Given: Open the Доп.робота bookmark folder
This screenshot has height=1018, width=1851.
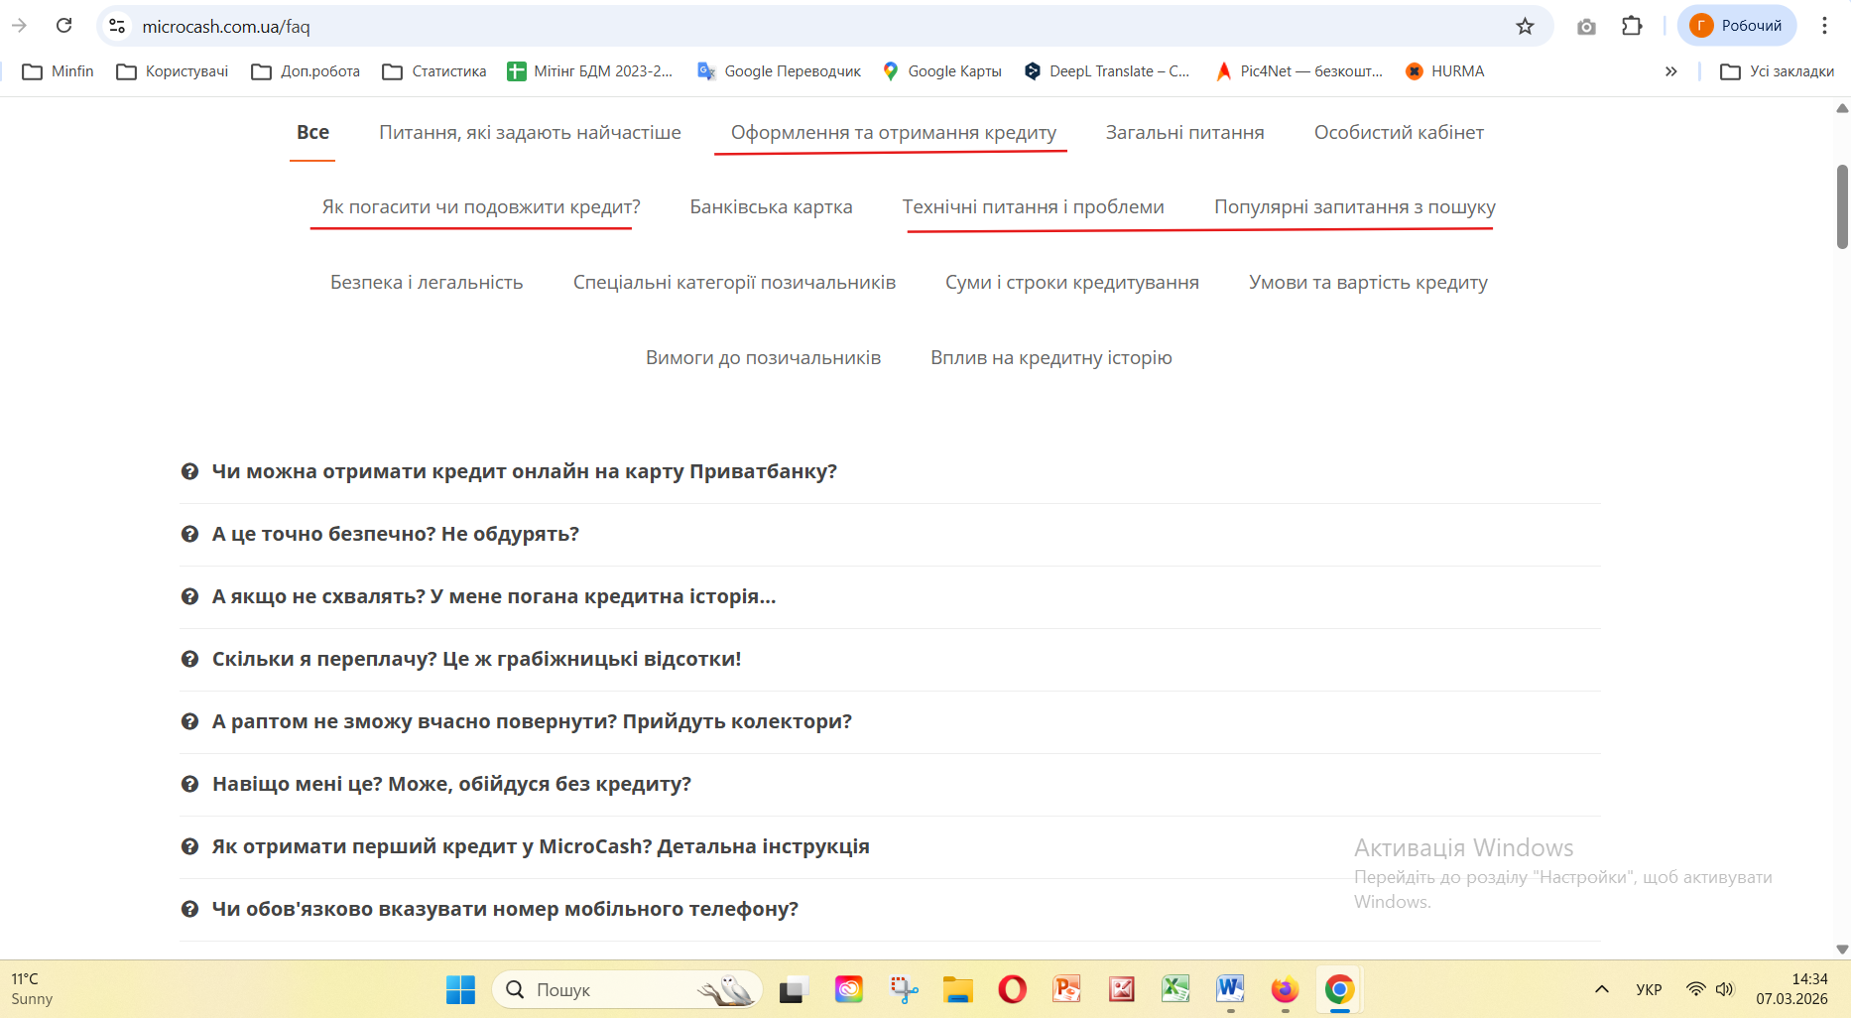Looking at the screenshot, I should click(x=306, y=71).
